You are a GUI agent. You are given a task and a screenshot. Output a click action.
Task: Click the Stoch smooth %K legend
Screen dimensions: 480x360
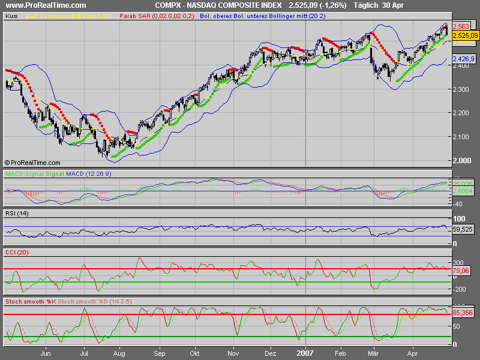click(x=31, y=302)
